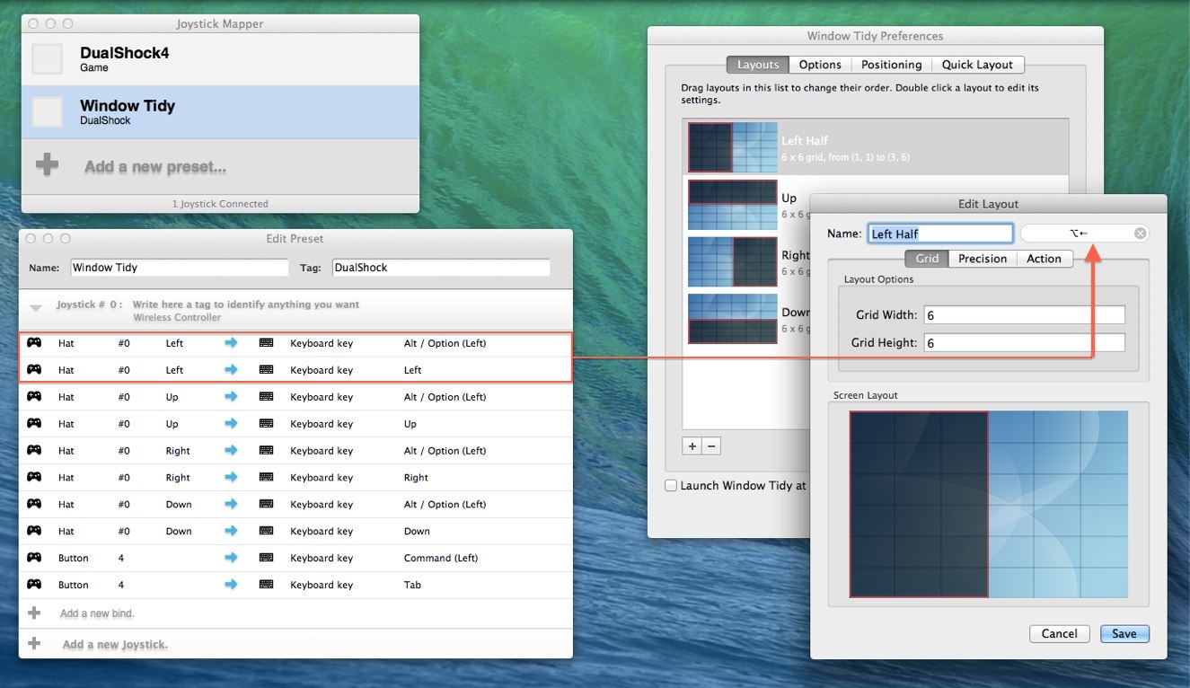
Task: Click gamepad icon in Hat Right to Right key row
Action: click(34, 478)
